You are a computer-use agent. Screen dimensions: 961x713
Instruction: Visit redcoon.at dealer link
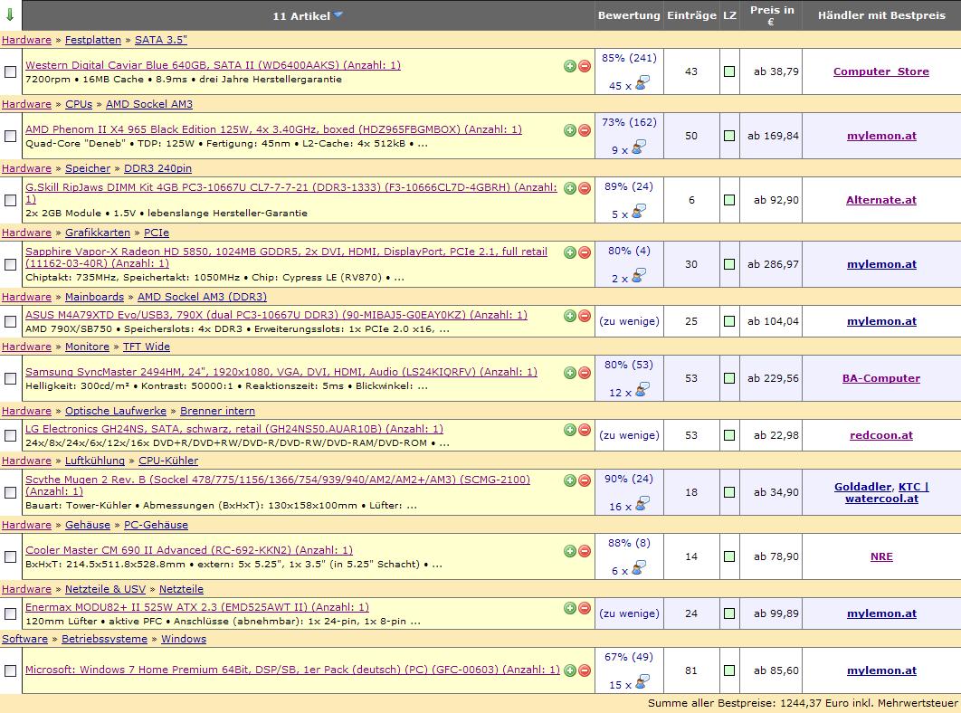click(x=880, y=436)
